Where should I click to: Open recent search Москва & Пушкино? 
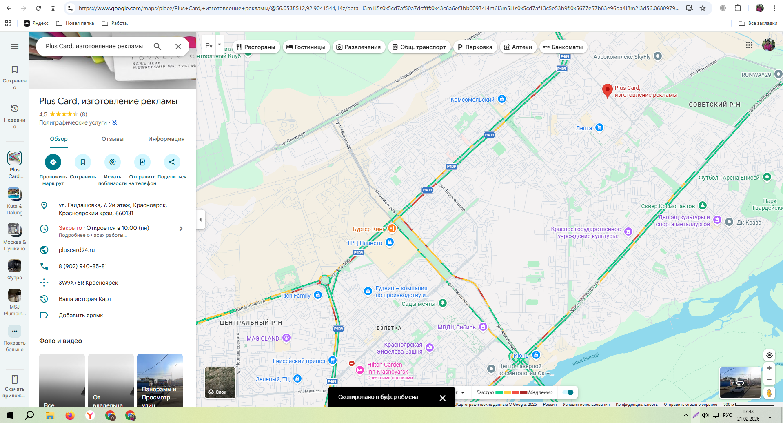point(15,237)
